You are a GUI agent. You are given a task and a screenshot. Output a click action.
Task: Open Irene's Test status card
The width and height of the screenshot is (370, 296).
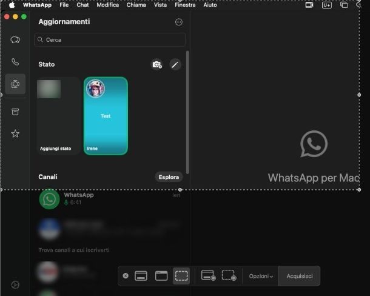tap(106, 116)
